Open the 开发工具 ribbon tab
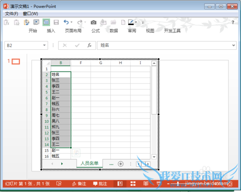This screenshot has height=192, width=241. (x=172, y=30)
